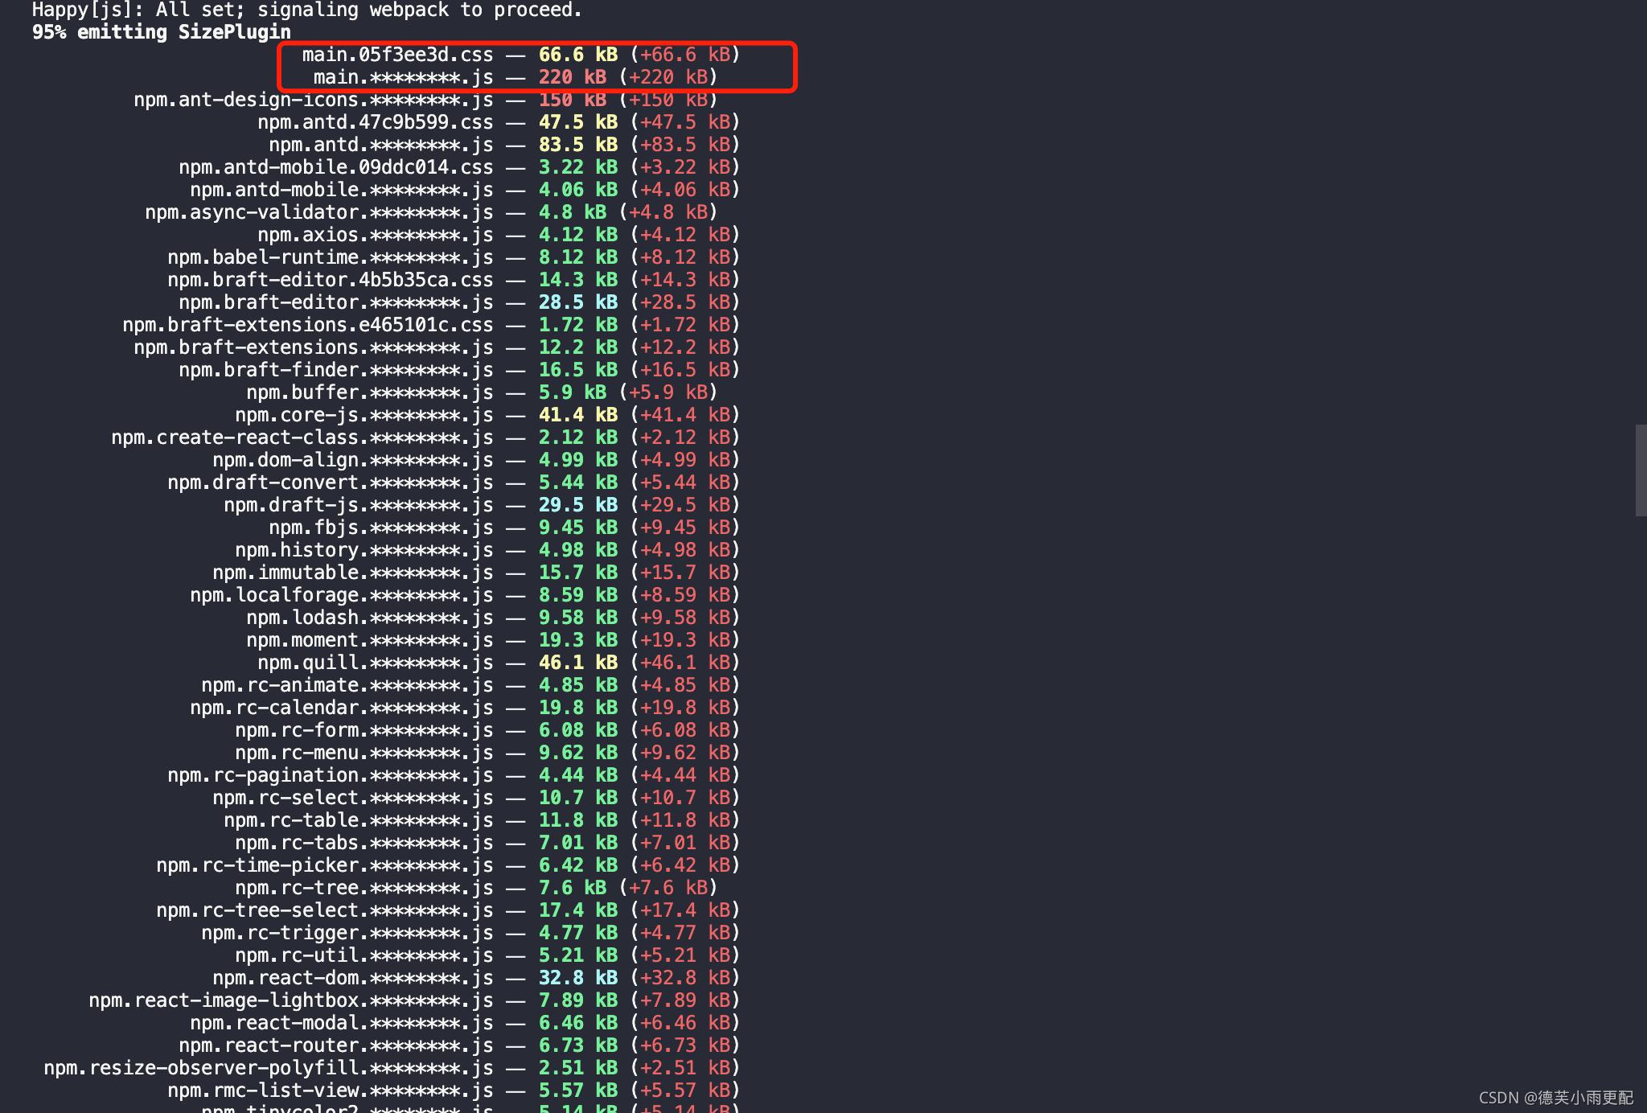
Task: Click 'npm.antd-mobile.09ddc014.css' filename
Action: click(x=336, y=167)
